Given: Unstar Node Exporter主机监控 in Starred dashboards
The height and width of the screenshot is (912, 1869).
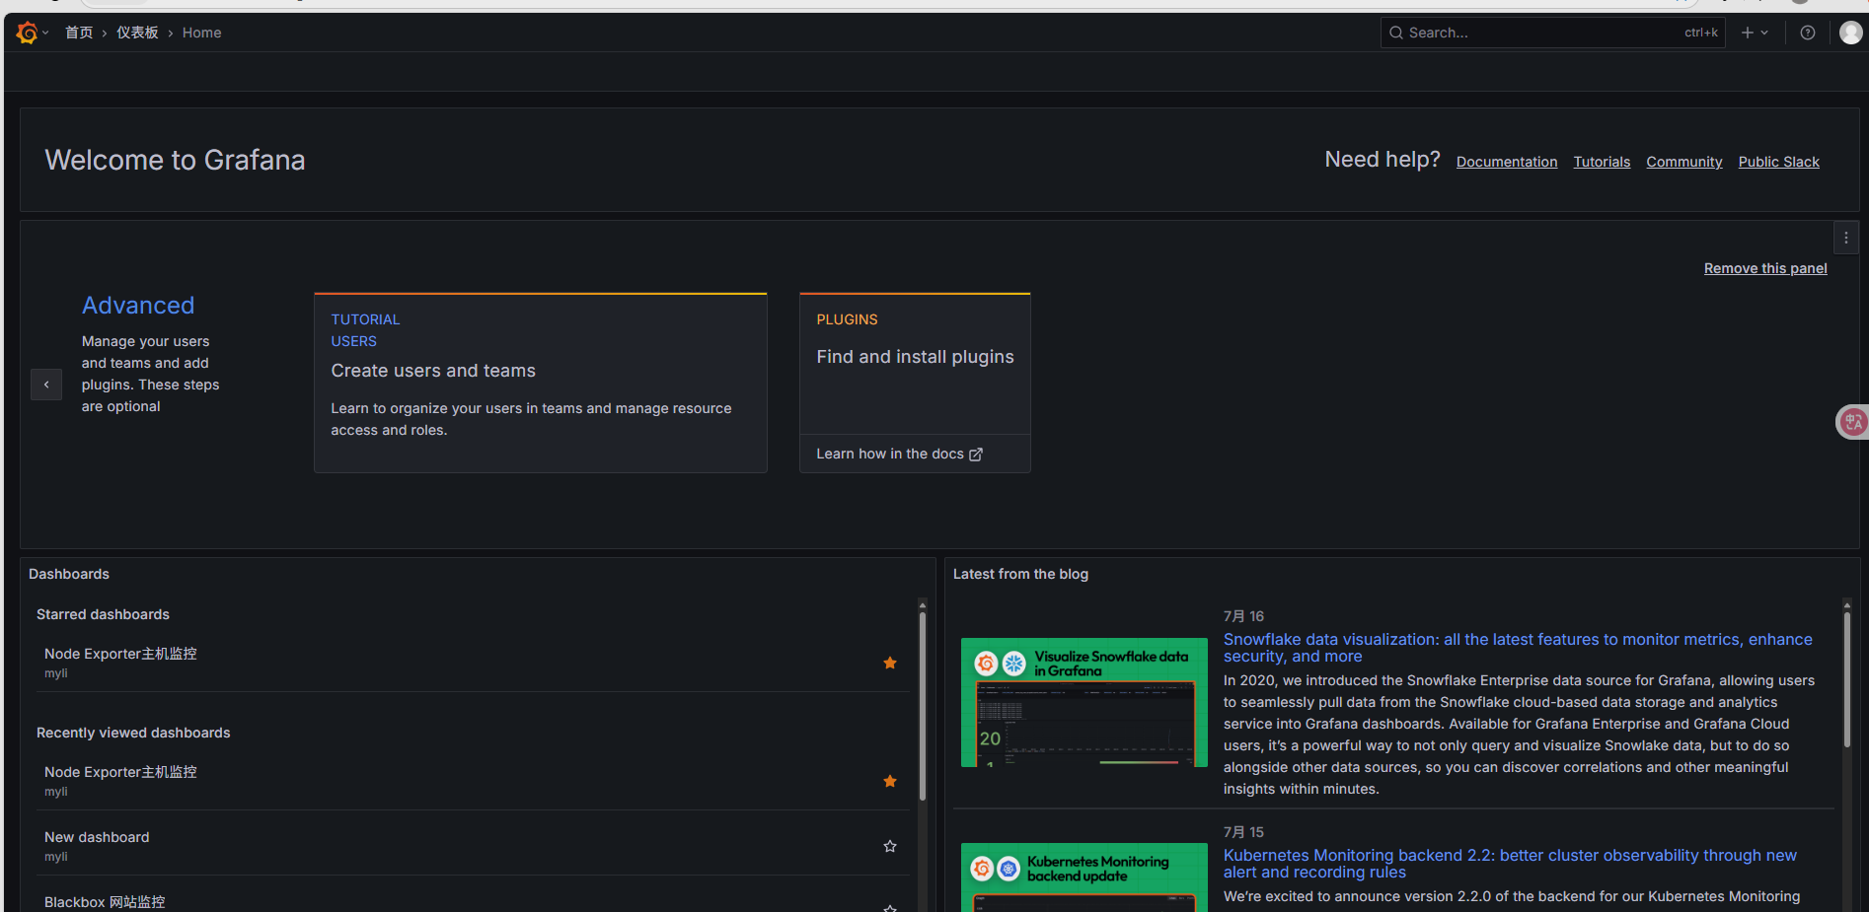Looking at the screenshot, I should [889, 663].
